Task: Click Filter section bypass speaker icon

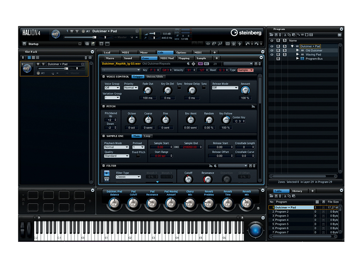Action: 215,166
